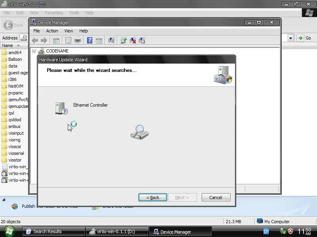Open Explorer window File menu
This screenshot has height=237, width=317.
pyautogui.click(x=7, y=13)
